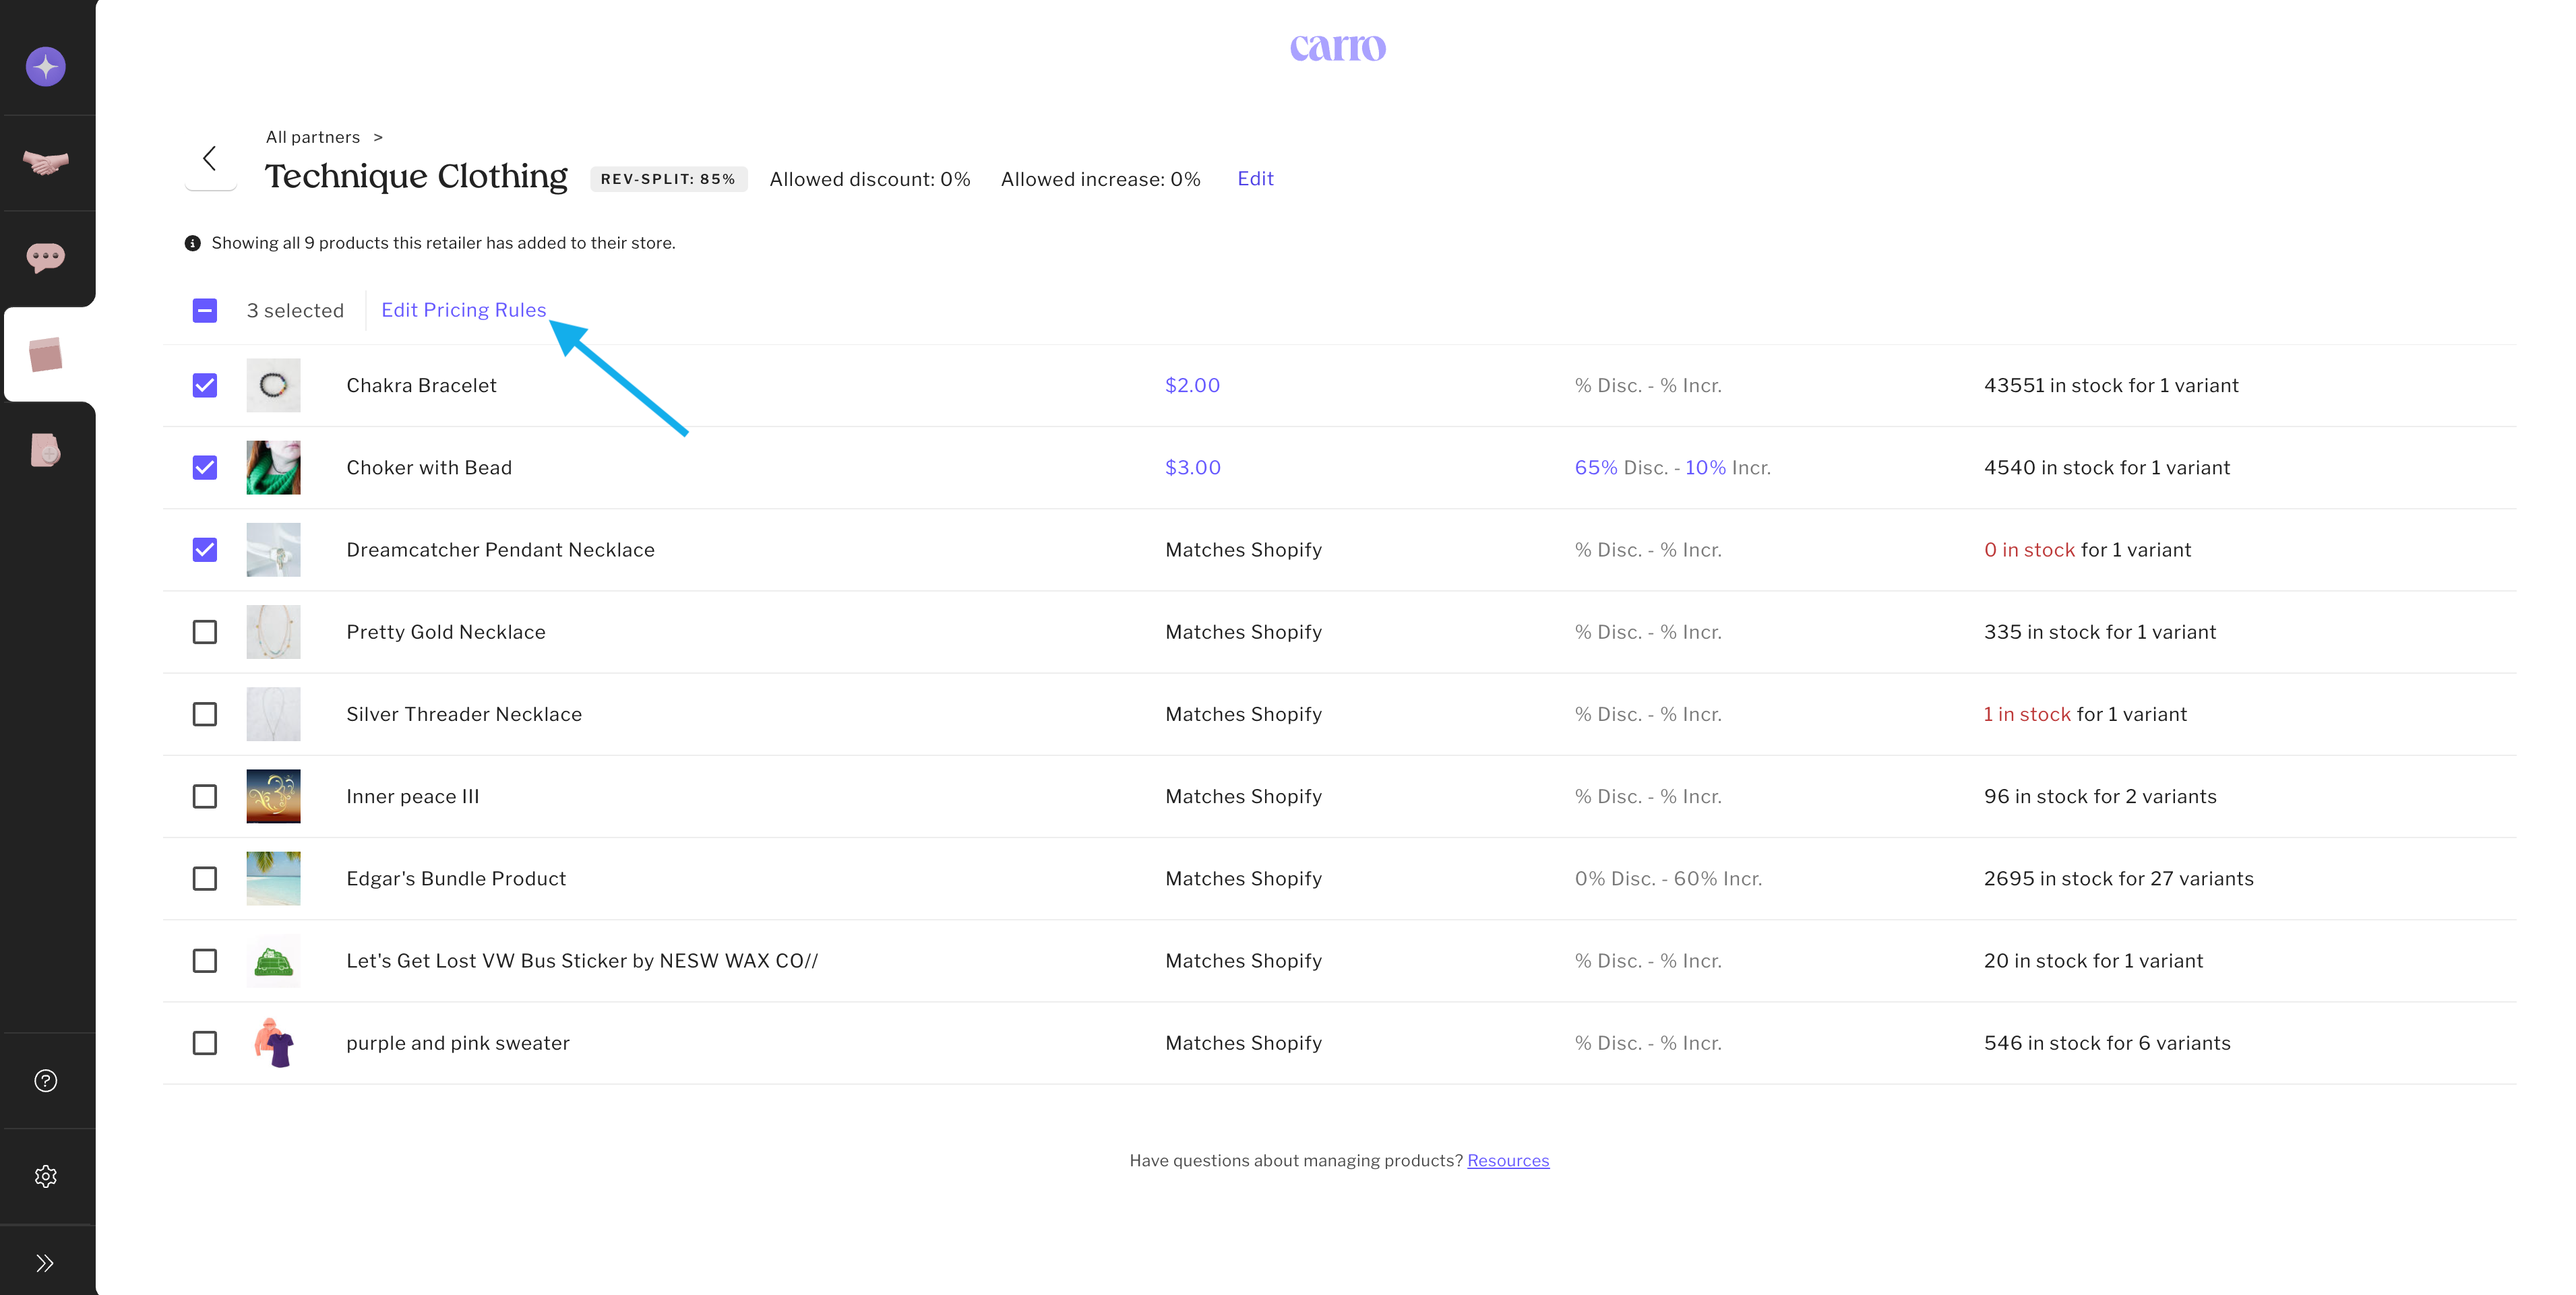The image size is (2576, 1295).
Task: Open All partners breadcrumb
Action: [x=312, y=137]
